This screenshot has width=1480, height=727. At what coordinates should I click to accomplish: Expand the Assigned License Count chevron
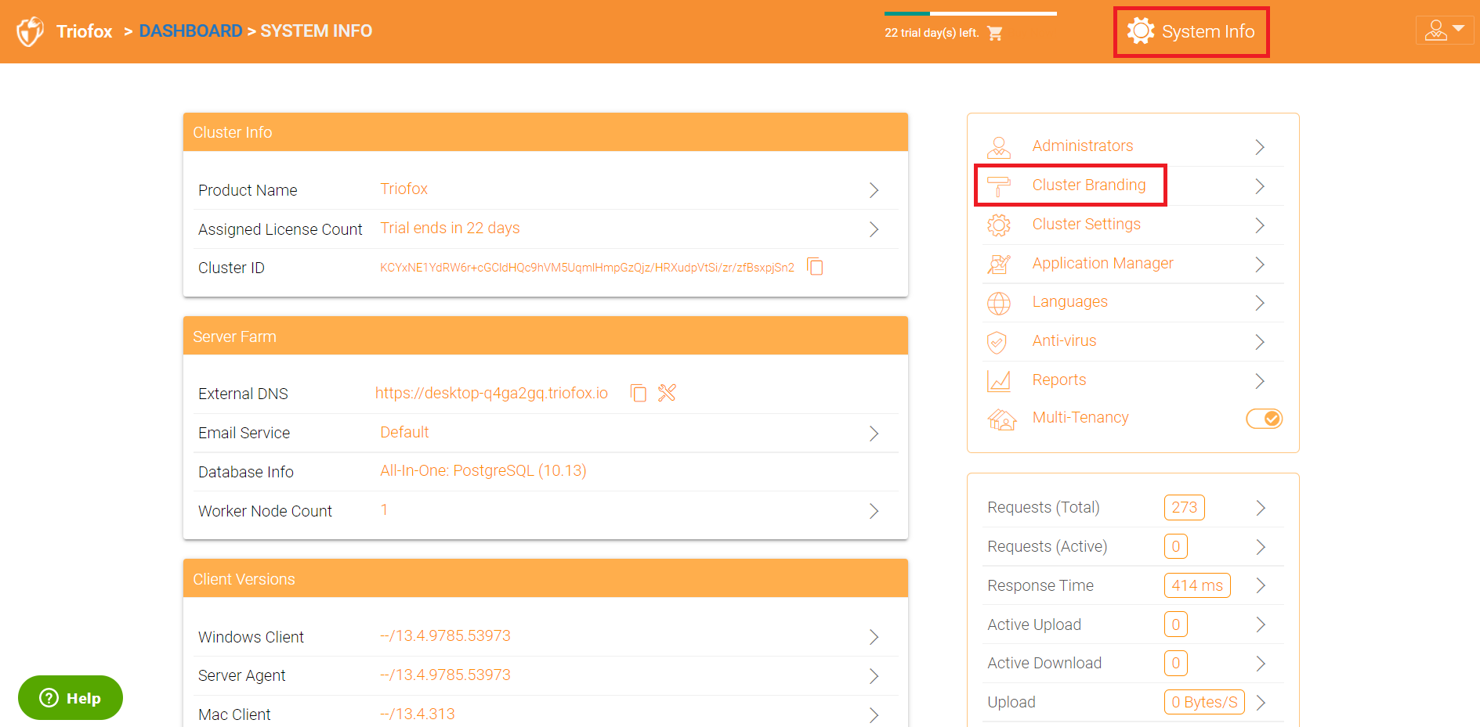tap(874, 229)
